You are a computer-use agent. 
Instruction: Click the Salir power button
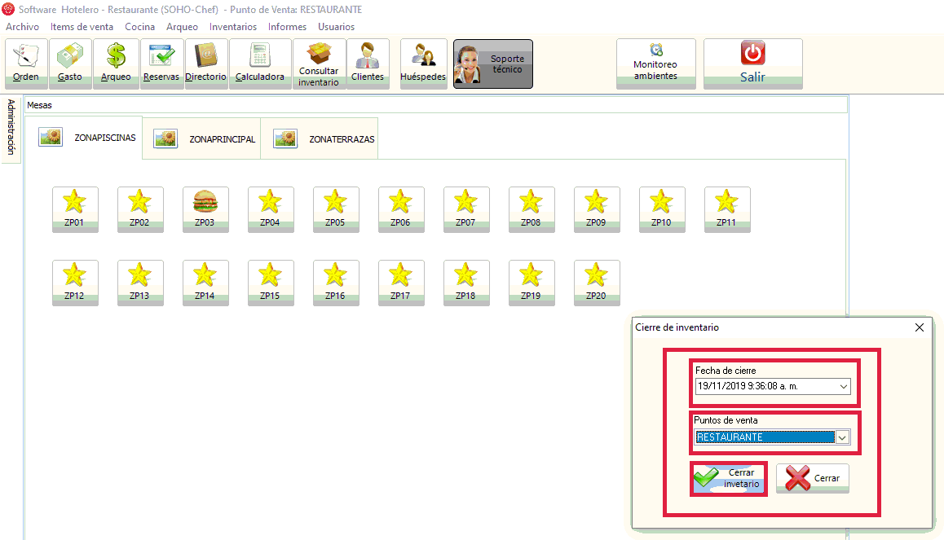tap(752, 63)
